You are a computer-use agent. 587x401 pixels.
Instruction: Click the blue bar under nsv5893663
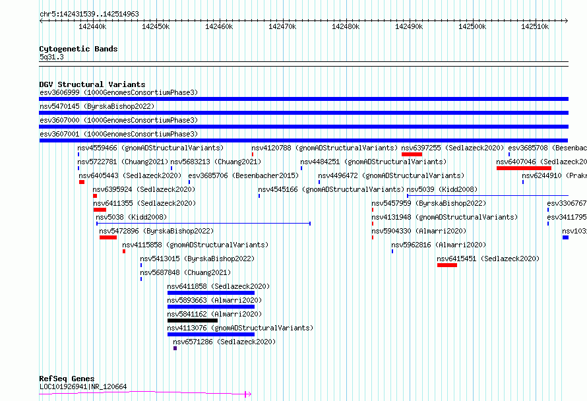point(211,307)
